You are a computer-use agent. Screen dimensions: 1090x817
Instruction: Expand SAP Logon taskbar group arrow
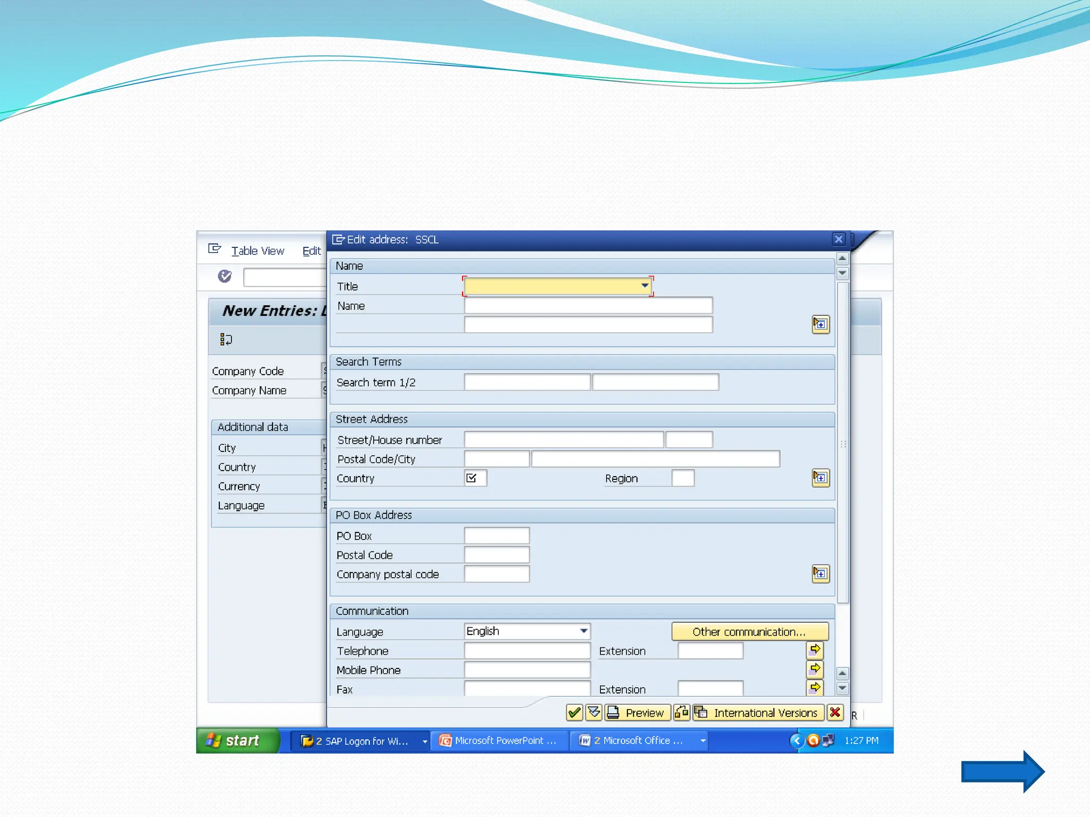[425, 741]
